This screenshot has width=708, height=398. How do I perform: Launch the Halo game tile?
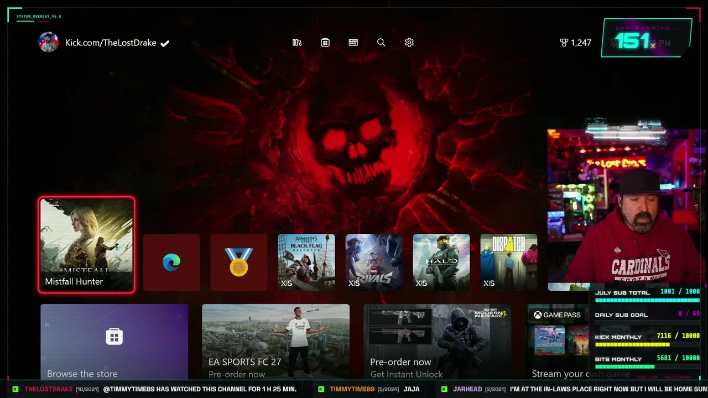[441, 262]
